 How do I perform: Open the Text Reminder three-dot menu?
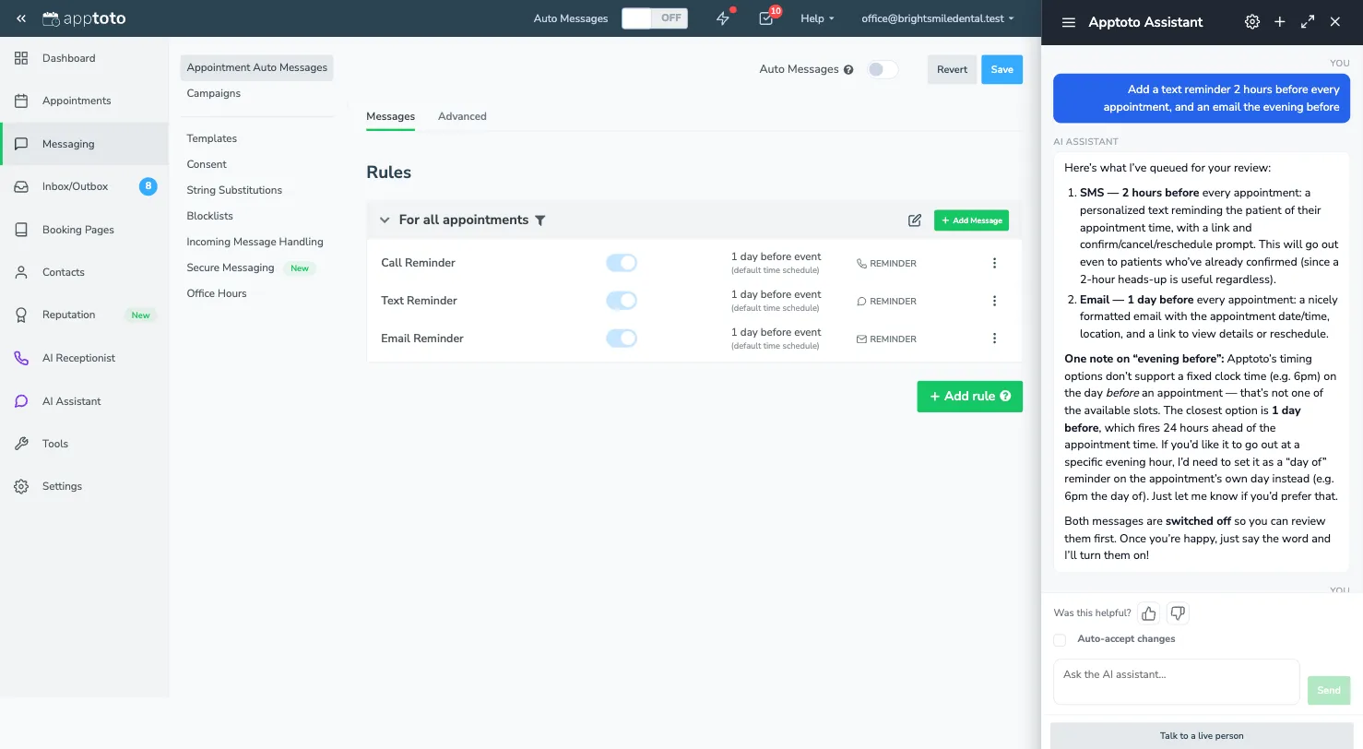click(994, 301)
